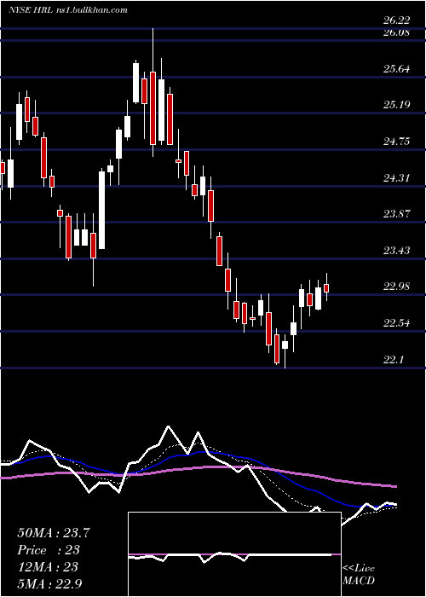Click the 23.43 price level label
The width and height of the screenshot is (426, 597).
(x=397, y=251)
